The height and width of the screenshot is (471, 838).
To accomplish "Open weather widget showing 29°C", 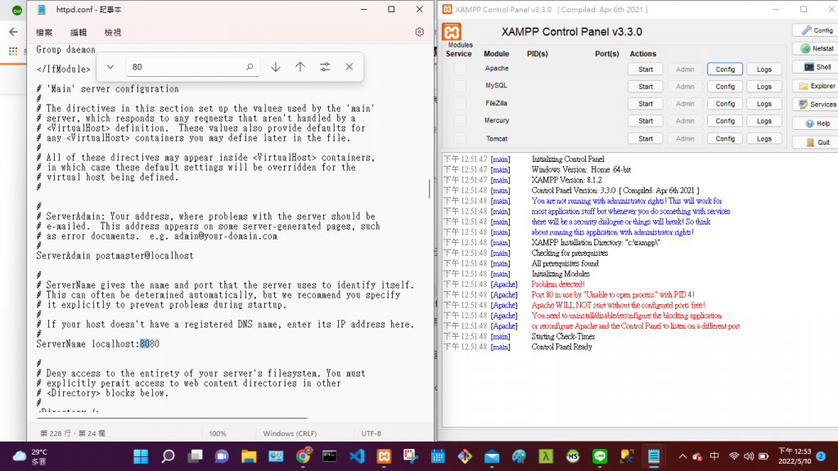I will coord(30,456).
